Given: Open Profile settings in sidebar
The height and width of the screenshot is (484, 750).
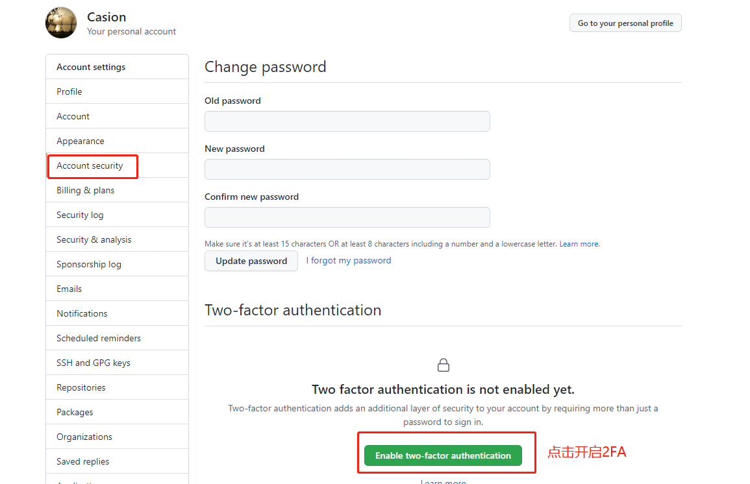Looking at the screenshot, I should pyautogui.click(x=69, y=91).
